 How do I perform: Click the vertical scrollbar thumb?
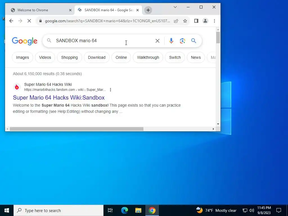tap(218, 37)
